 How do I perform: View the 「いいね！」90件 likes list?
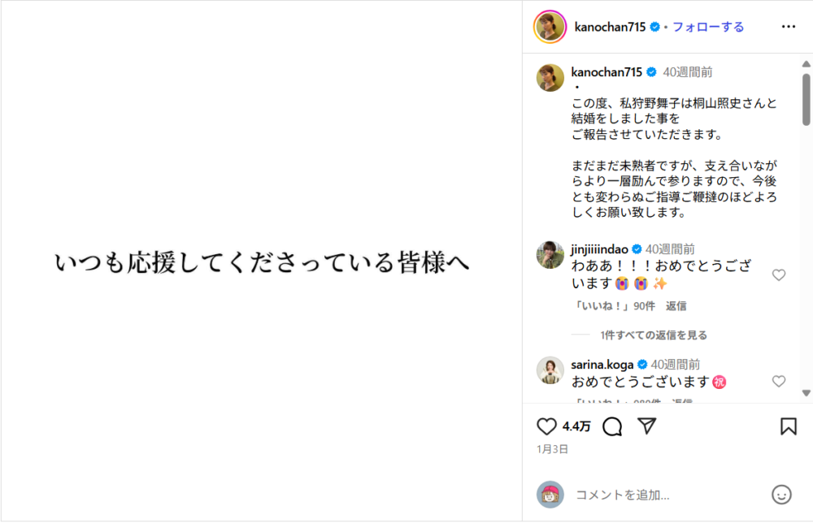pyautogui.click(x=615, y=306)
